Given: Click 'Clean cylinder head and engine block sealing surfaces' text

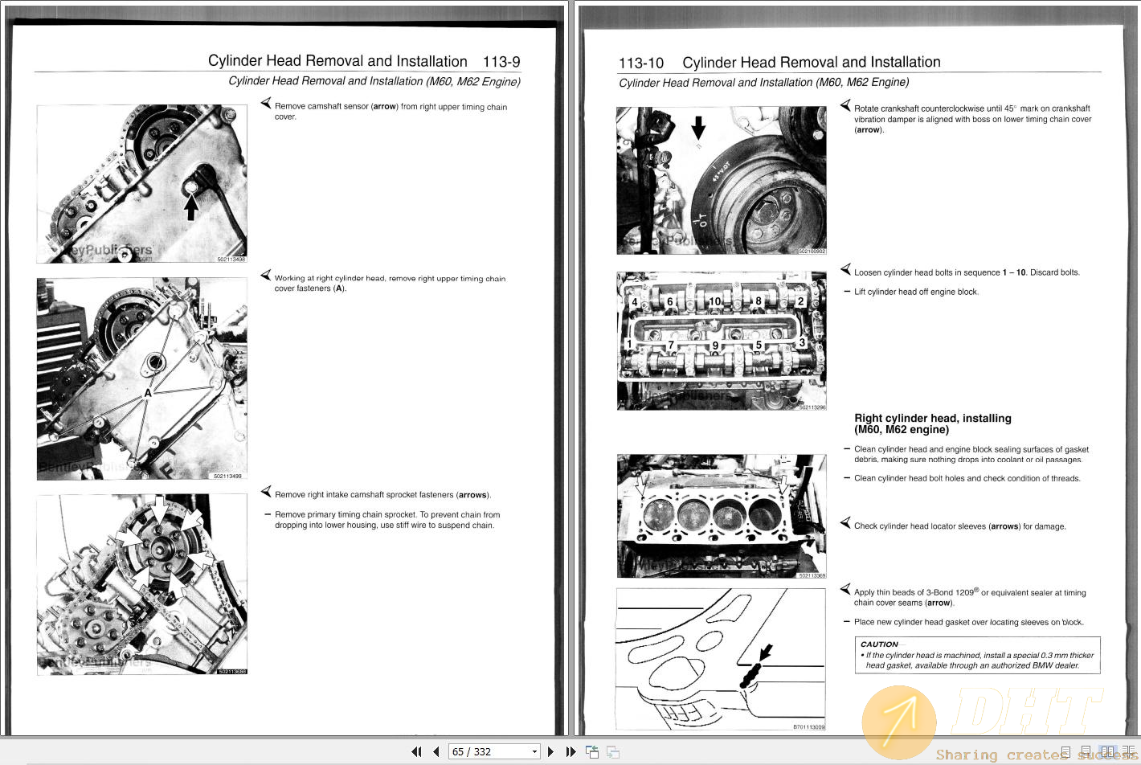Looking at the screenshot, I should tap(971, 455).
